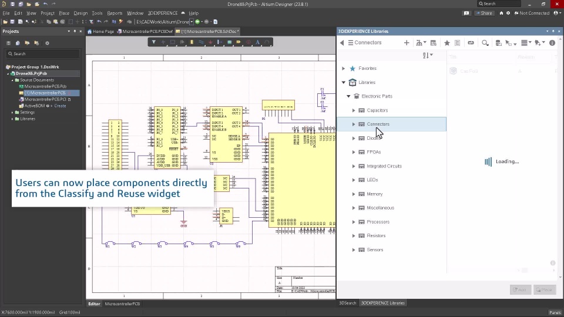This screenshot has width=564, height=317.
Task: Click the place part icon in active bar
Action: (x=192, y=42)
